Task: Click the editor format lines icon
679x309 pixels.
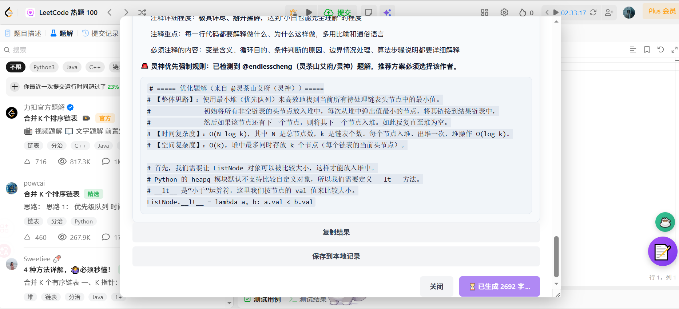Action: coord(633,49)
